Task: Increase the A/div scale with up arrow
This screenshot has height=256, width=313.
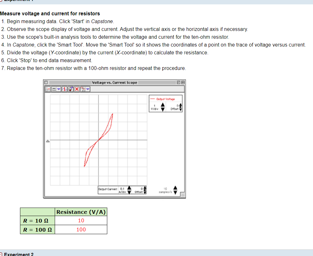Action: [129, 188]
